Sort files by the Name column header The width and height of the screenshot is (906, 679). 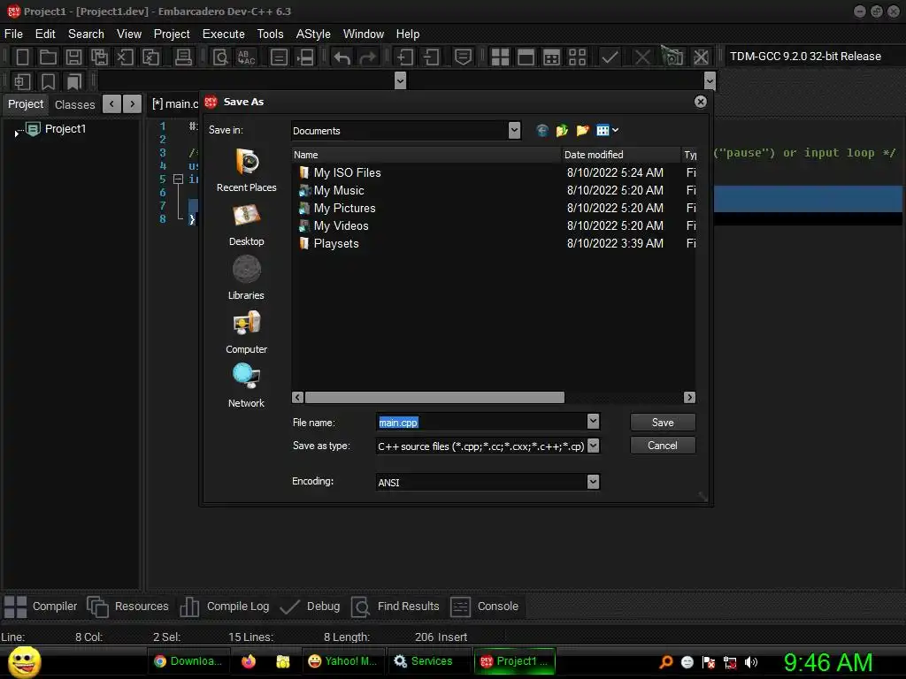(x=426, y=155)
